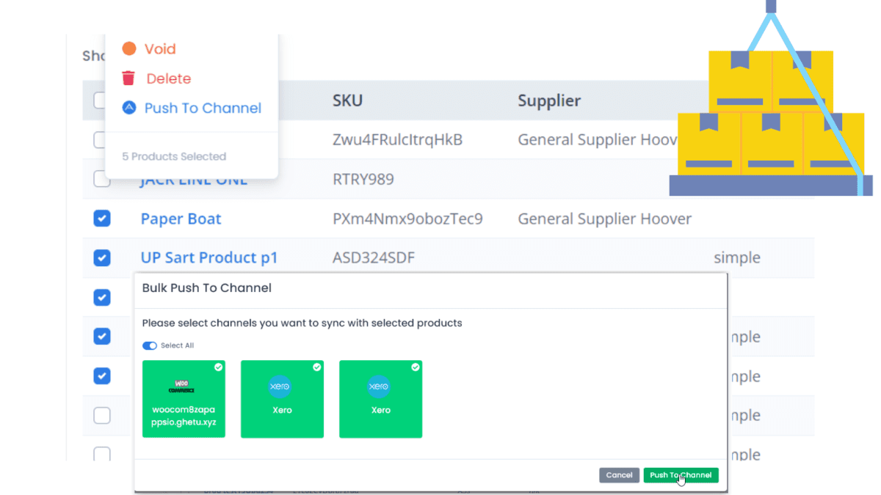Click the blue Push To Channel icon

[x=129, y=108]
